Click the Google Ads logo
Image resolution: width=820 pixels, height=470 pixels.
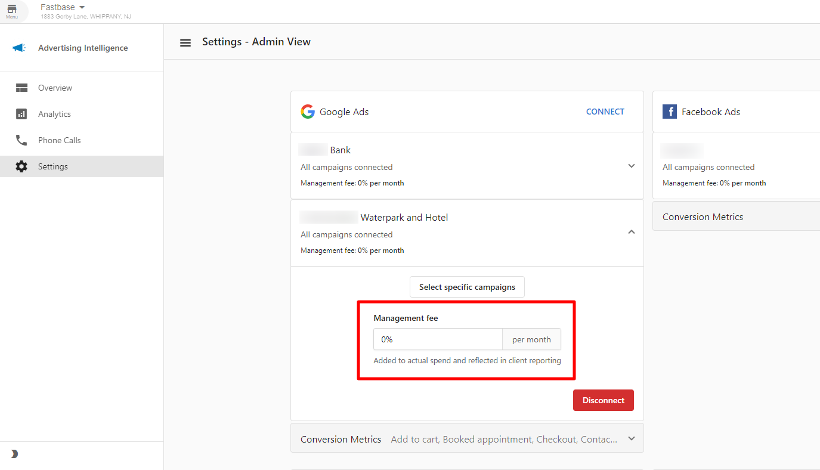click(308, 112)
